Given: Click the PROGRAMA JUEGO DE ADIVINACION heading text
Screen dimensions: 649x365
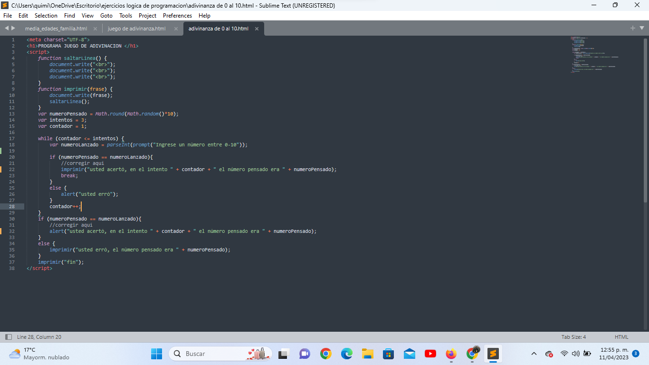Looking at the screenshot, I should [79, 46].
